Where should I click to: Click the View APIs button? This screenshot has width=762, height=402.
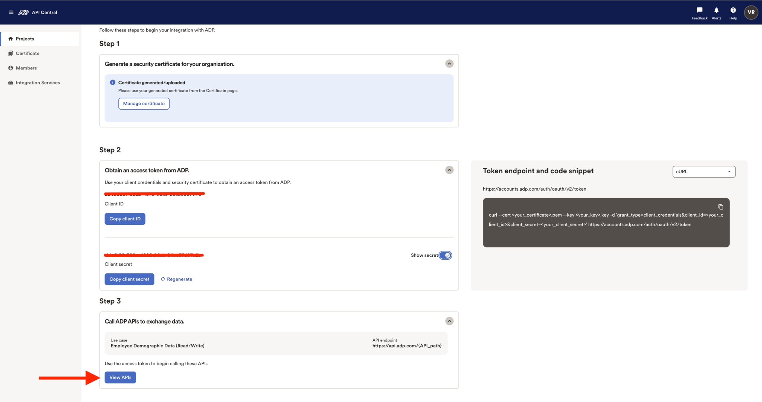(x=120, y=377)
